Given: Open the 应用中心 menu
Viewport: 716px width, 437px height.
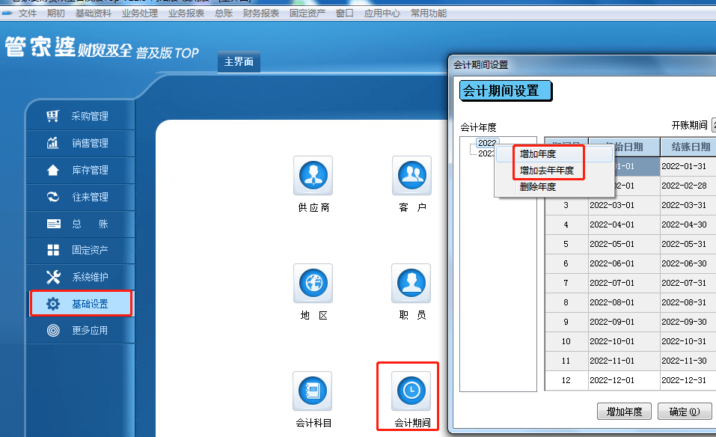Looking at the screenshot, I should [x=382, y=13].
